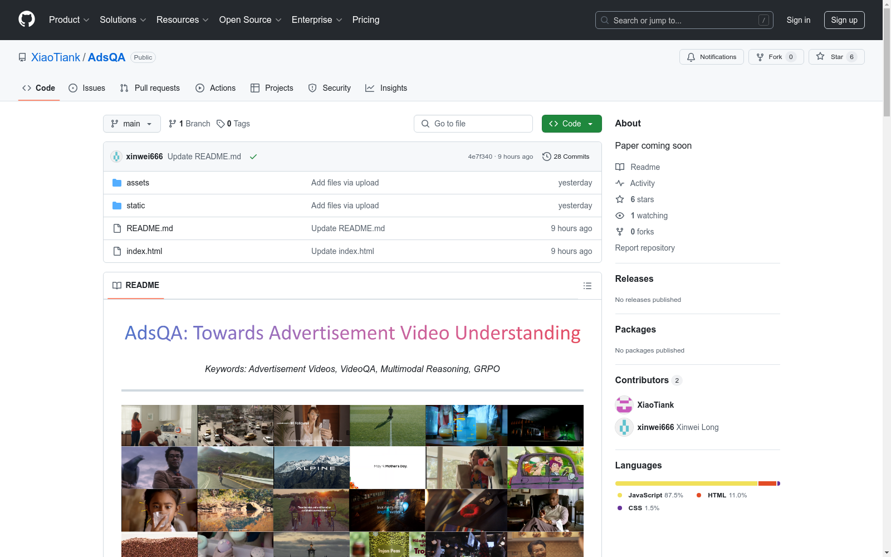
Task: Open the XiaoTiank owner link
Action: [x=56, y=57]
